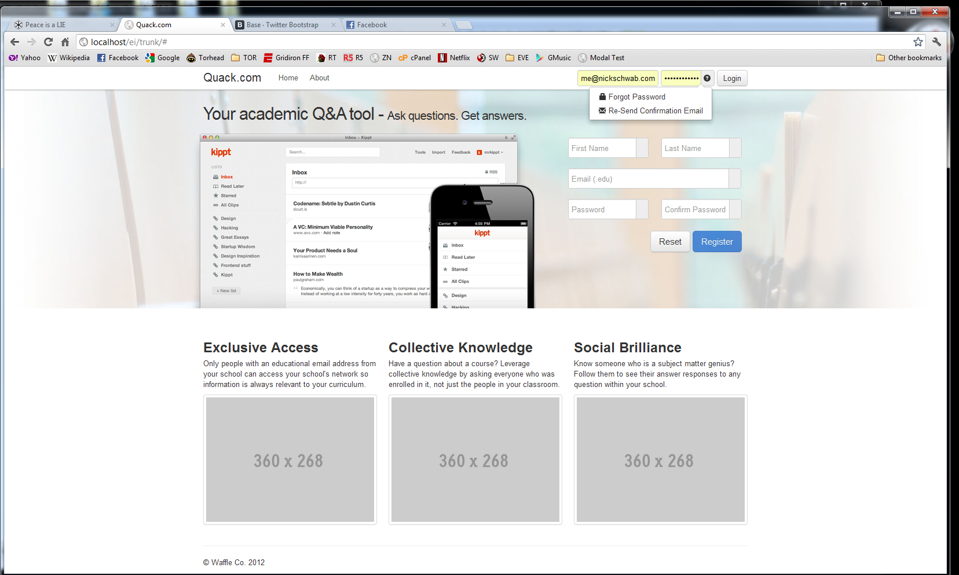The image size is (959, 575).
Task: Bookmark this page with the star
Action: click(x=918, y=42)
